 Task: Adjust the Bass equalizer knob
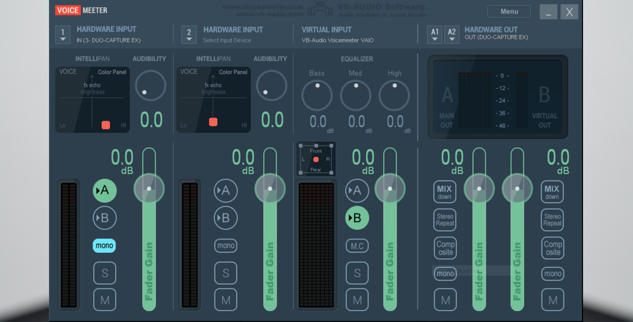317,95
